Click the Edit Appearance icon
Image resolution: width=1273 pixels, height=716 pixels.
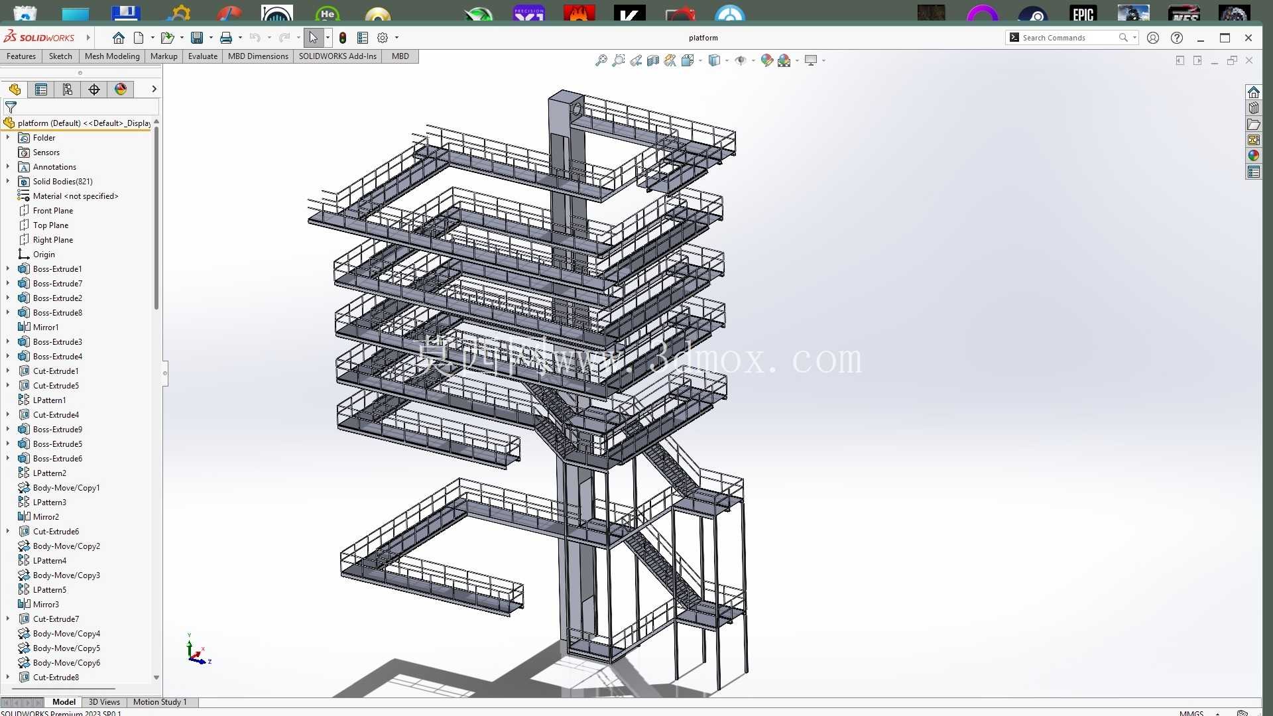[767, 60]
